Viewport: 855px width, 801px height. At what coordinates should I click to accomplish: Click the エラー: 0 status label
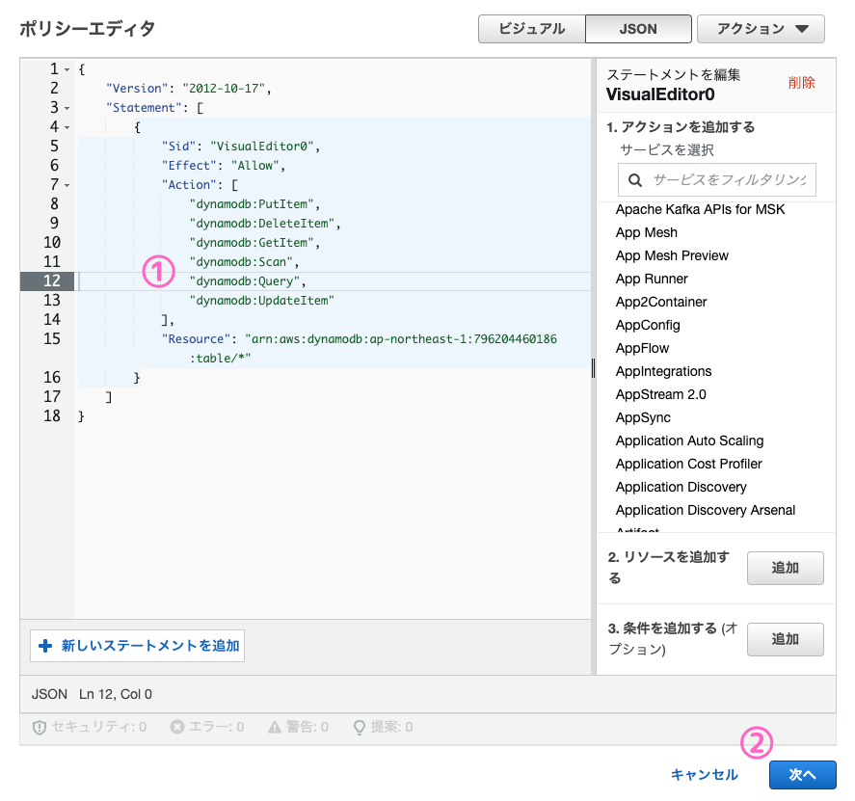217,727
